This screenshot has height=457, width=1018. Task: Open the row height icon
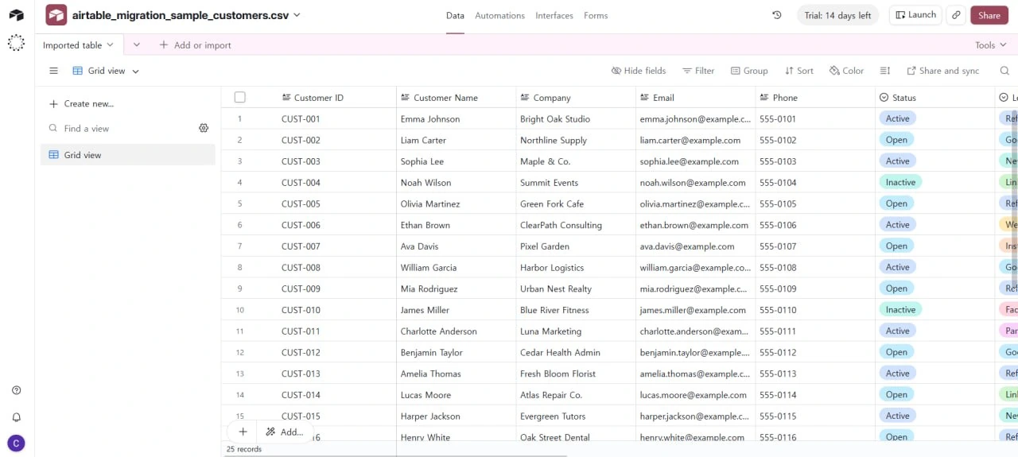[885, 71]
